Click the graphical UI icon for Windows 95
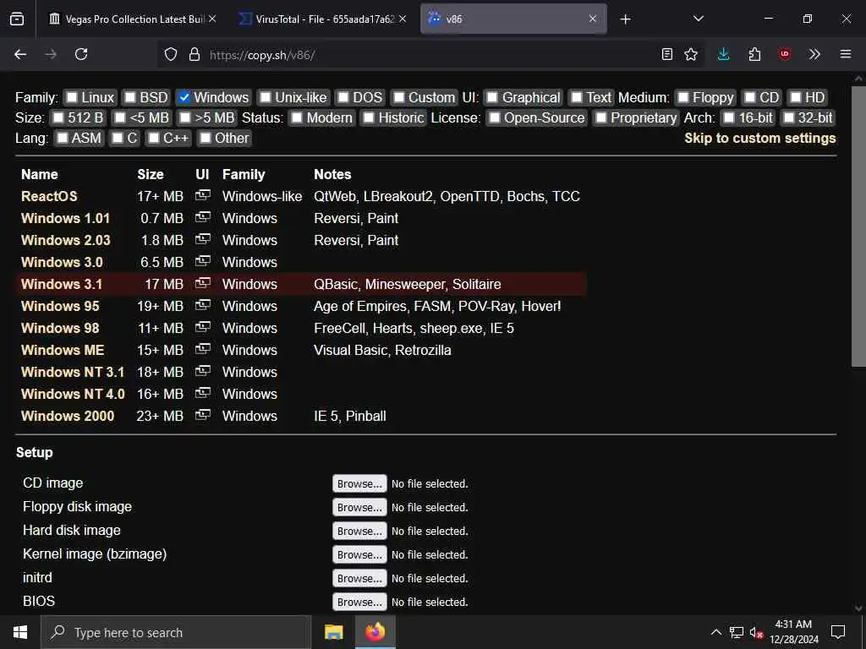The width and height of the screenshot is (866, 649). (203, 305)
